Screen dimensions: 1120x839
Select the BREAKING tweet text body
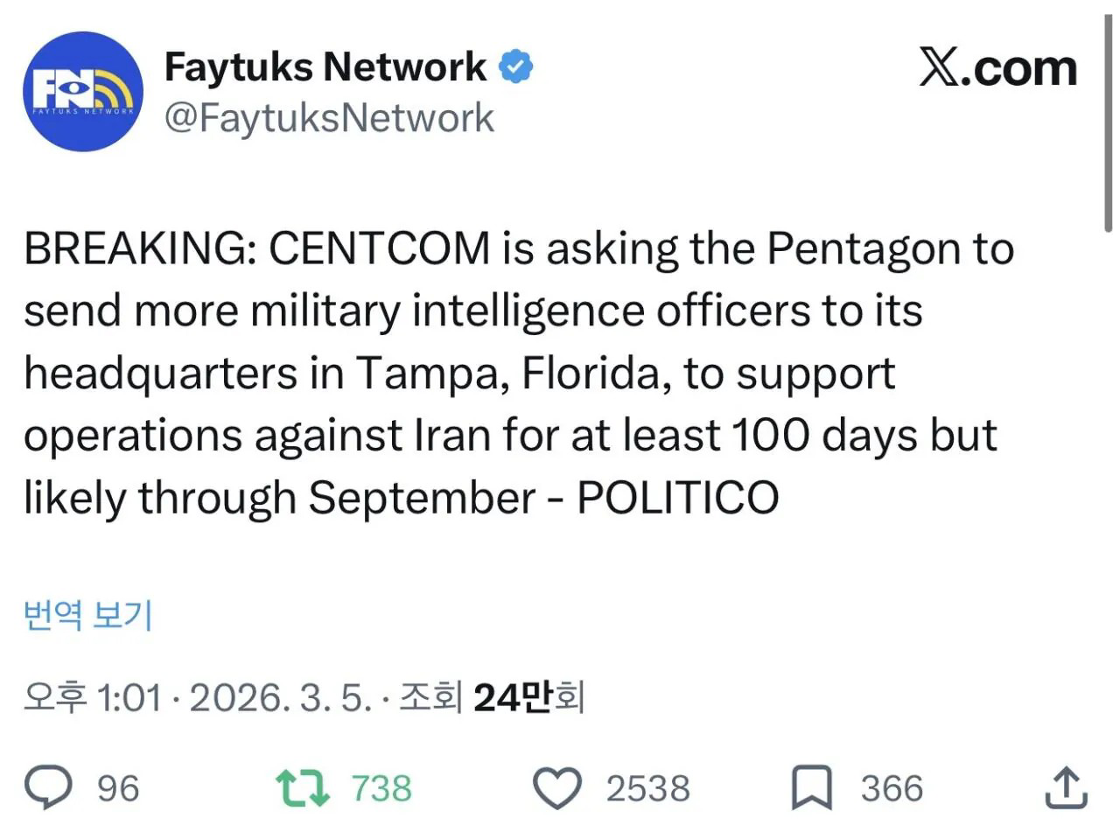click(516, 372)
